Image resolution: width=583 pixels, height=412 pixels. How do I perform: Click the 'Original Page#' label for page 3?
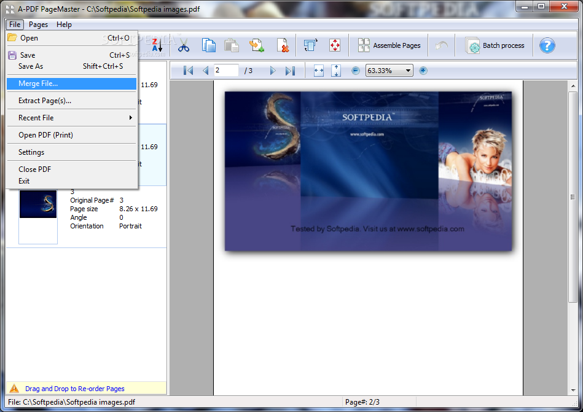(x=92, y=200)
